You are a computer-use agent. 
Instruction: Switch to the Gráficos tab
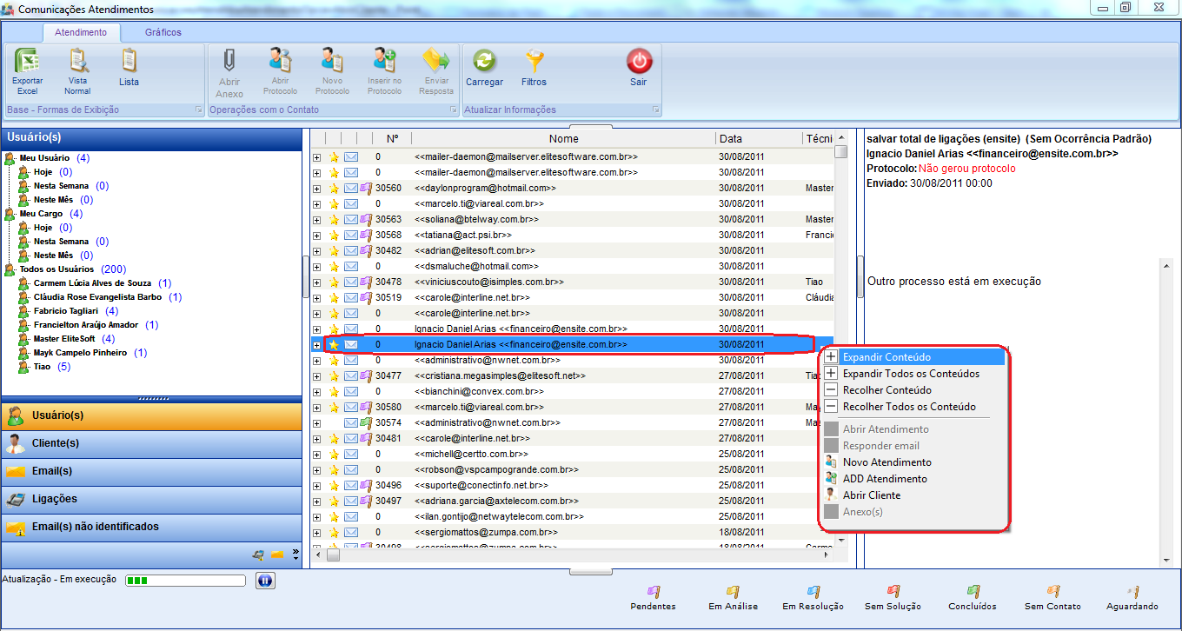click(163, 32)
